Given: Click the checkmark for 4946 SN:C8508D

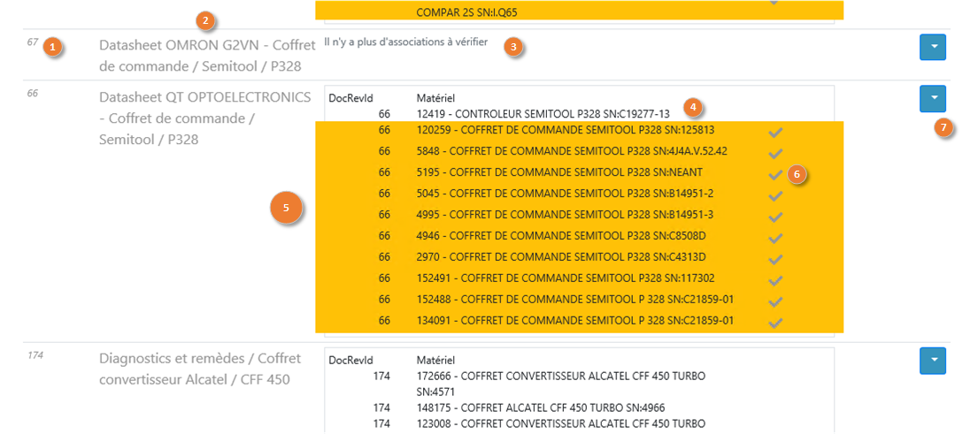Looking at the screenshot, I should pos(775,239).
